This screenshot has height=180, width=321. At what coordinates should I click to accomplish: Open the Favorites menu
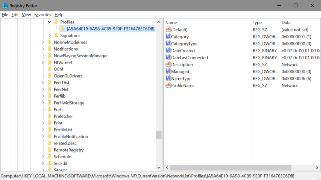coord(43,15)
